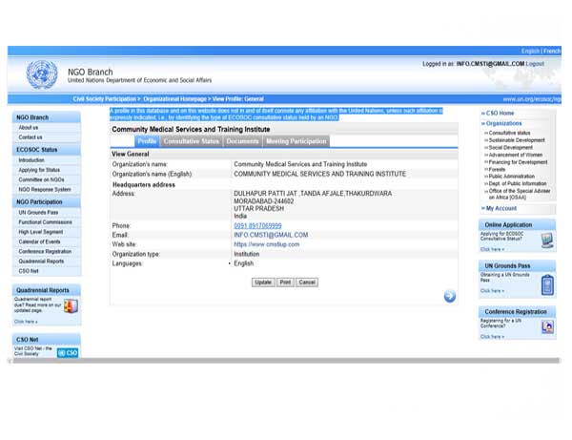Open Advancement of Women link
The image size is (572, 440).
point(516,155)
